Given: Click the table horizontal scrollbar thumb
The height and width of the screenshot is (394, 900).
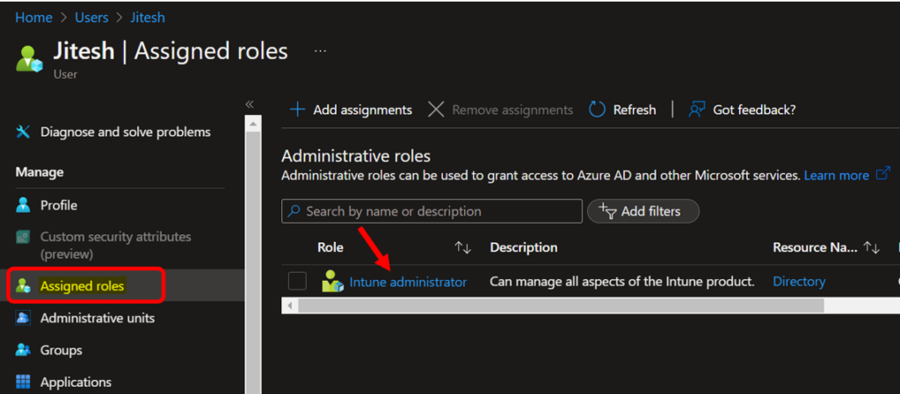Looking at the screenshot, I should tap(561, 305).
